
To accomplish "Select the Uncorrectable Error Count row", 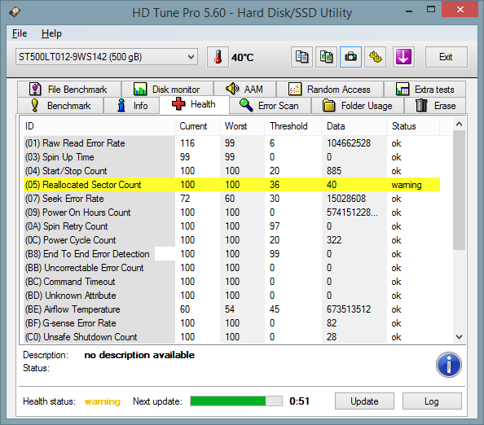I will tap(231, 268).
